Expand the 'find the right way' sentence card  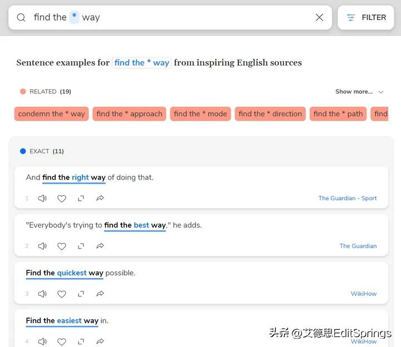pos(81,199)
